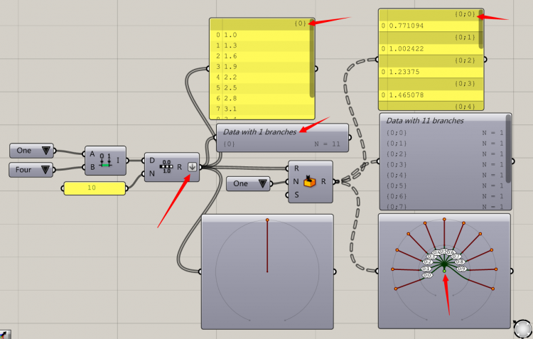Select the Construct Domain component icon
533x339 pixels.
105,160
